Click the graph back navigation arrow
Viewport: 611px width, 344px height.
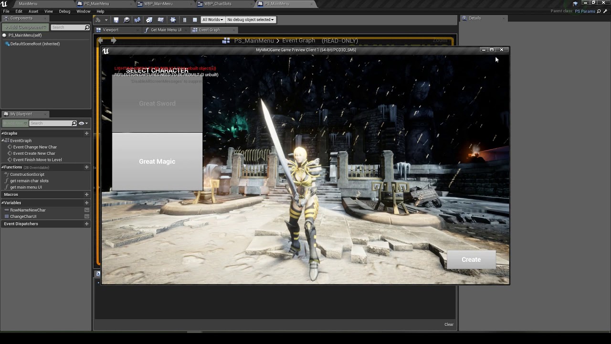(101, 41)
